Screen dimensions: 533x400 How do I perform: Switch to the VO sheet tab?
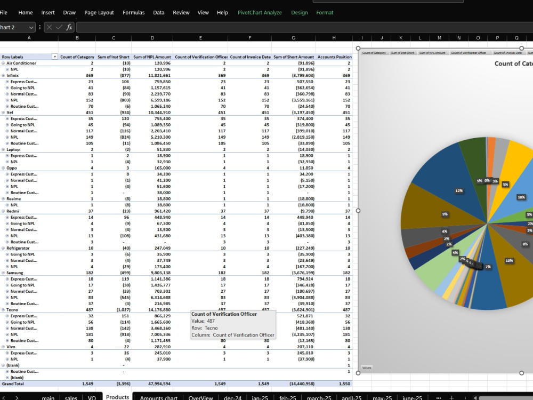coord(92,398)
